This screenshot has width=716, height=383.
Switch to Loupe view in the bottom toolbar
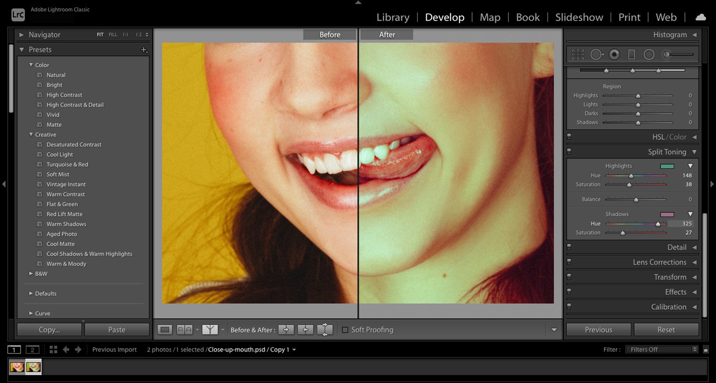[x=165, y=330]
